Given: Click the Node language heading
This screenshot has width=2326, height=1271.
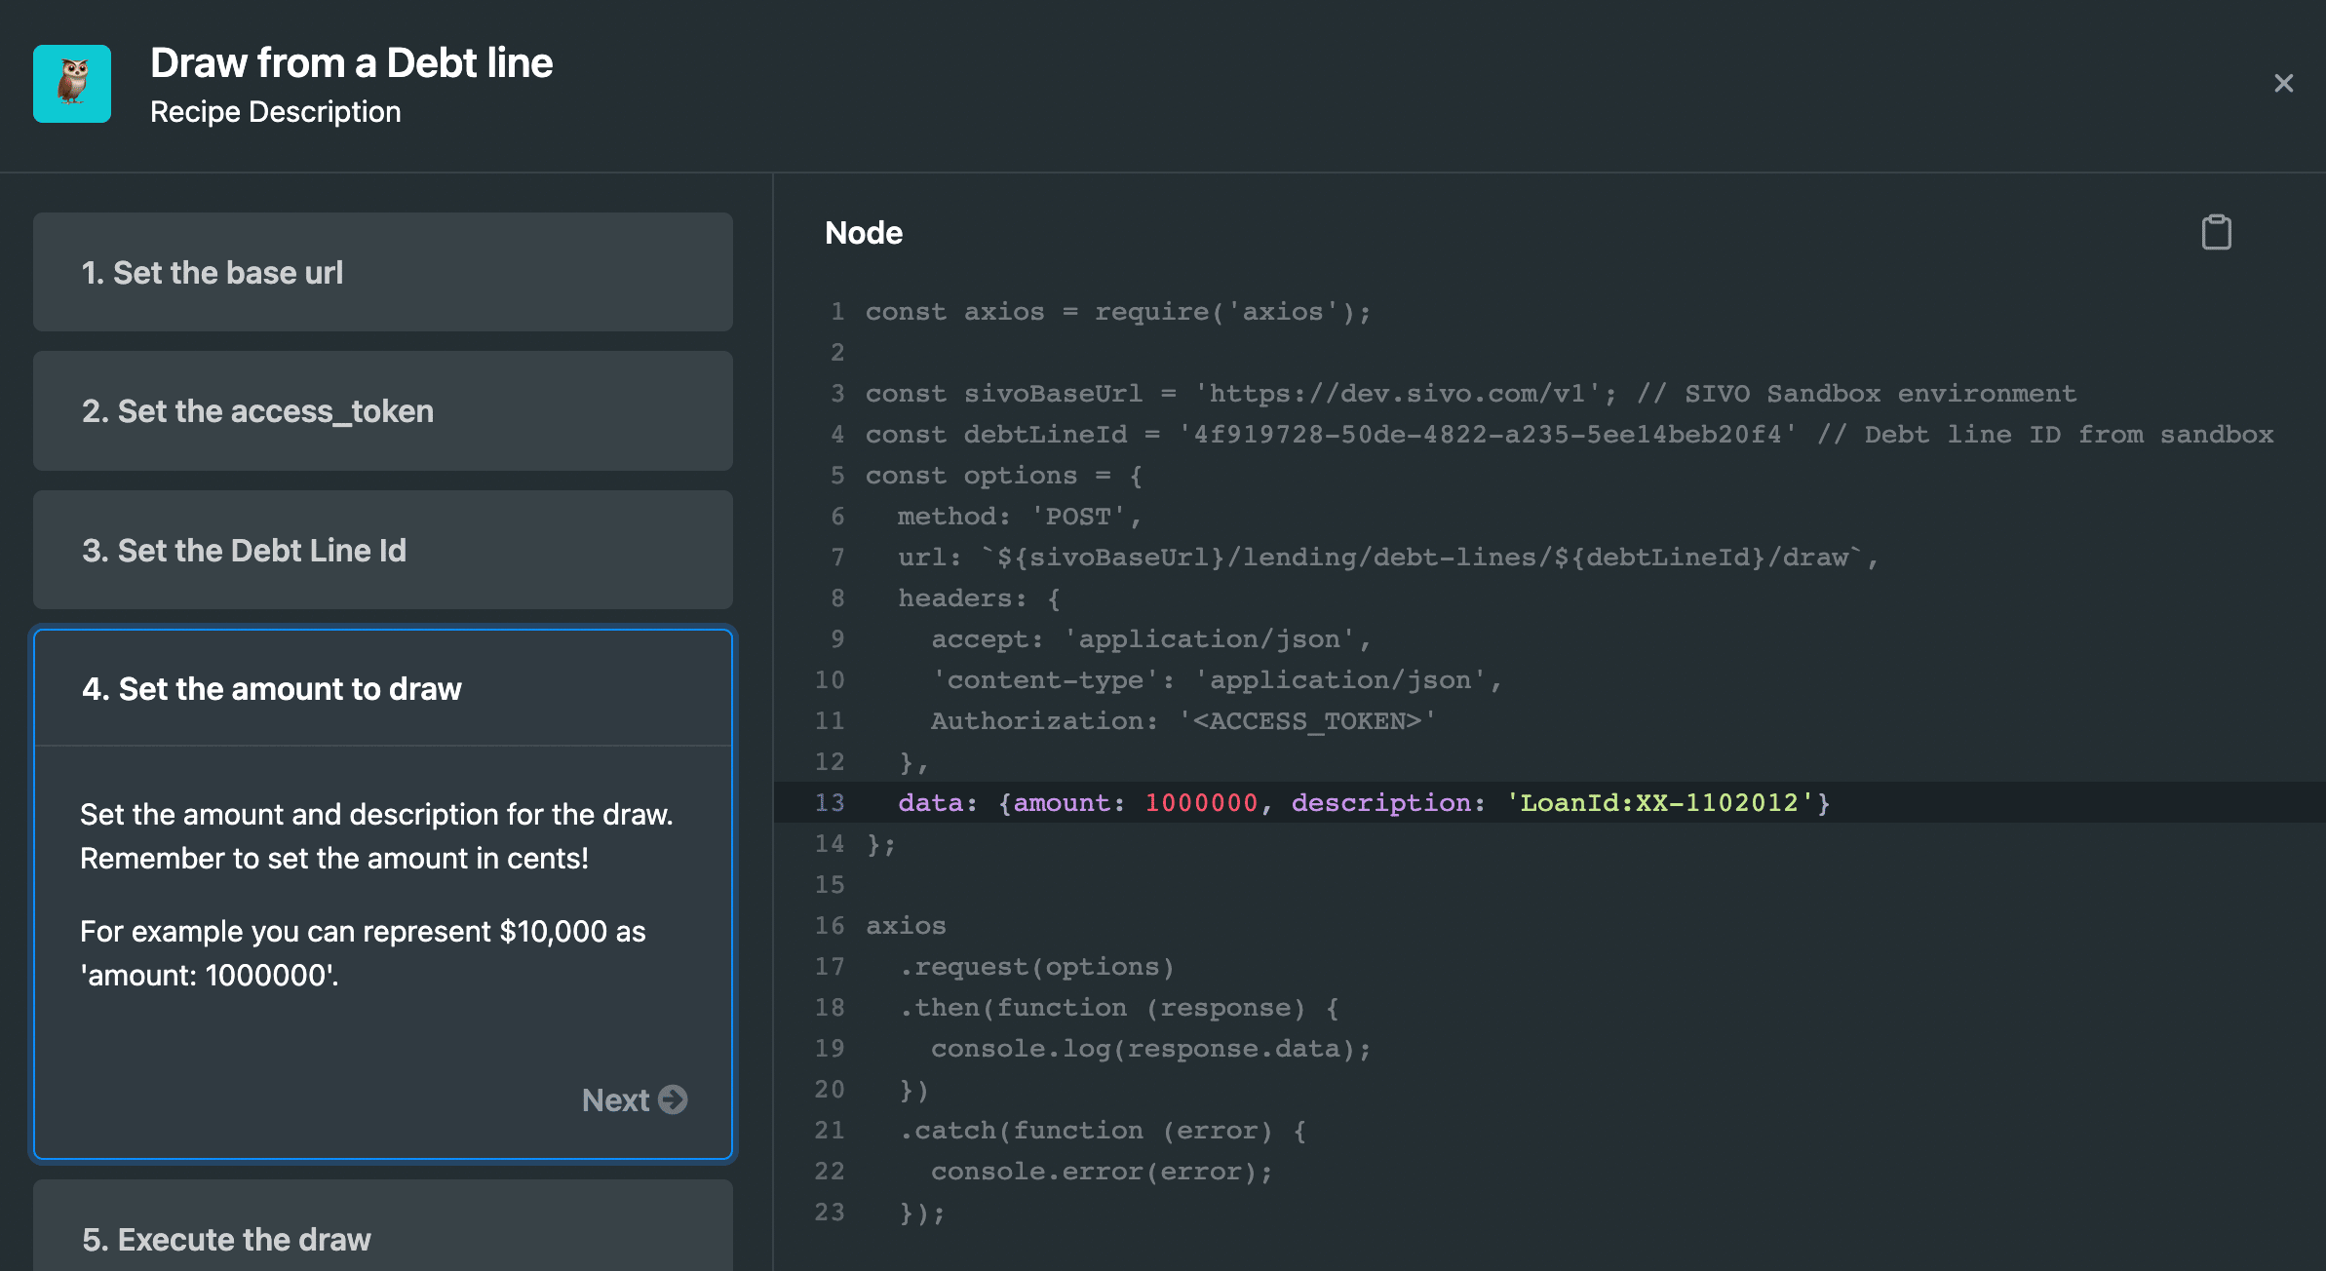Looking at the screenshot, I should (x=864, y=233).
